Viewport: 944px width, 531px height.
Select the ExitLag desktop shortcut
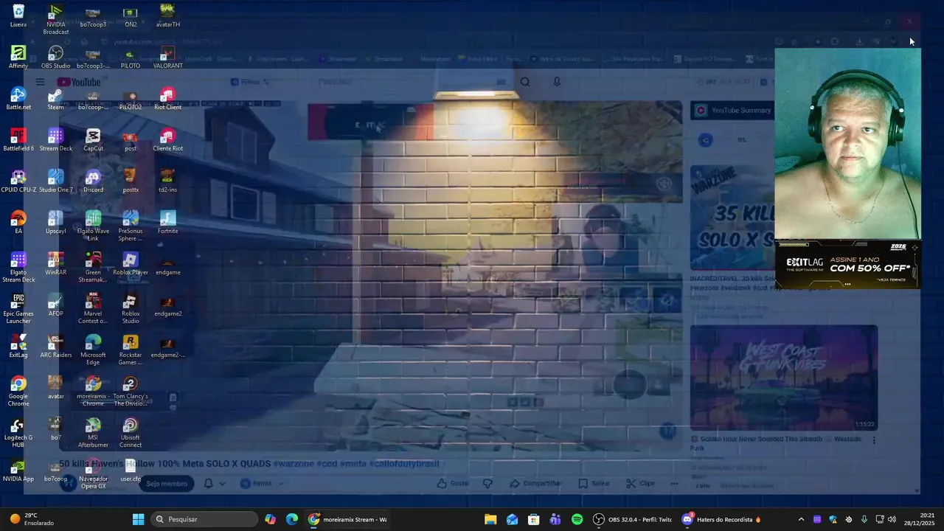coord(18,347)
